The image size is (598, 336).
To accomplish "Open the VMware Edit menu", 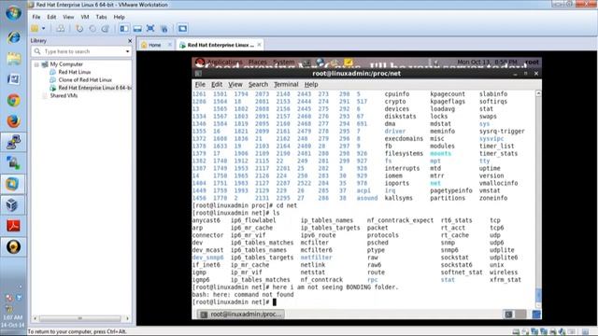I will pos(51,17).
